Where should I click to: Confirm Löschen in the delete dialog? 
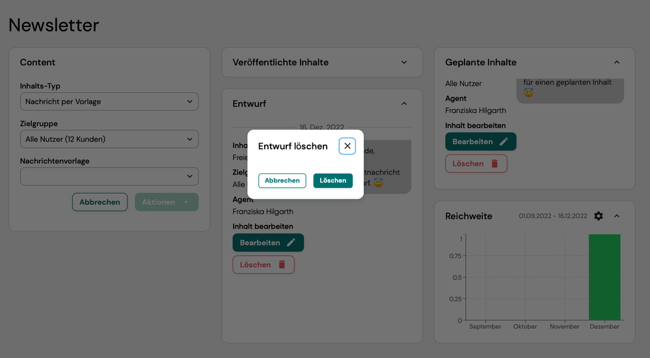[x=333, y=181]
